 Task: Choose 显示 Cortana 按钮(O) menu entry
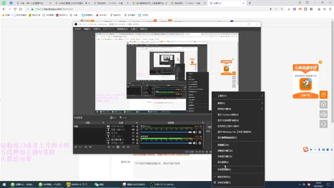click(238, 114)
